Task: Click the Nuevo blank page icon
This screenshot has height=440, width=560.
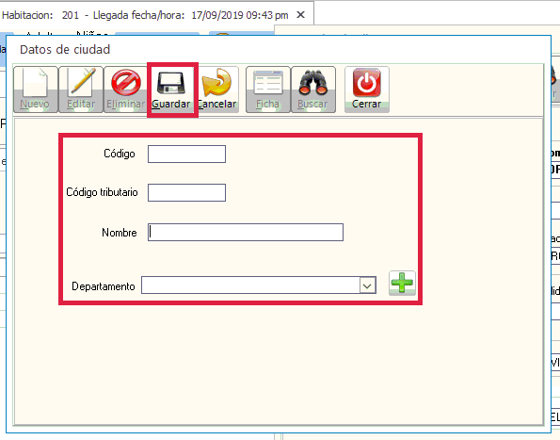Action: click(35, 83)
